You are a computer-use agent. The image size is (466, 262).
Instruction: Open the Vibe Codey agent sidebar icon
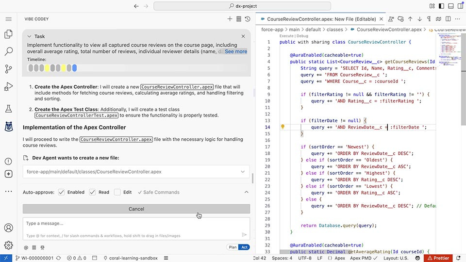tap(8, 127)
